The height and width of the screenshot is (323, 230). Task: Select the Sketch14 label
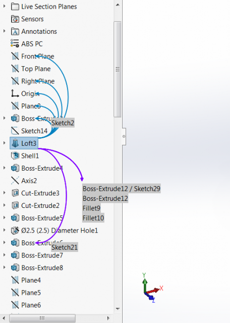point(34,131)
